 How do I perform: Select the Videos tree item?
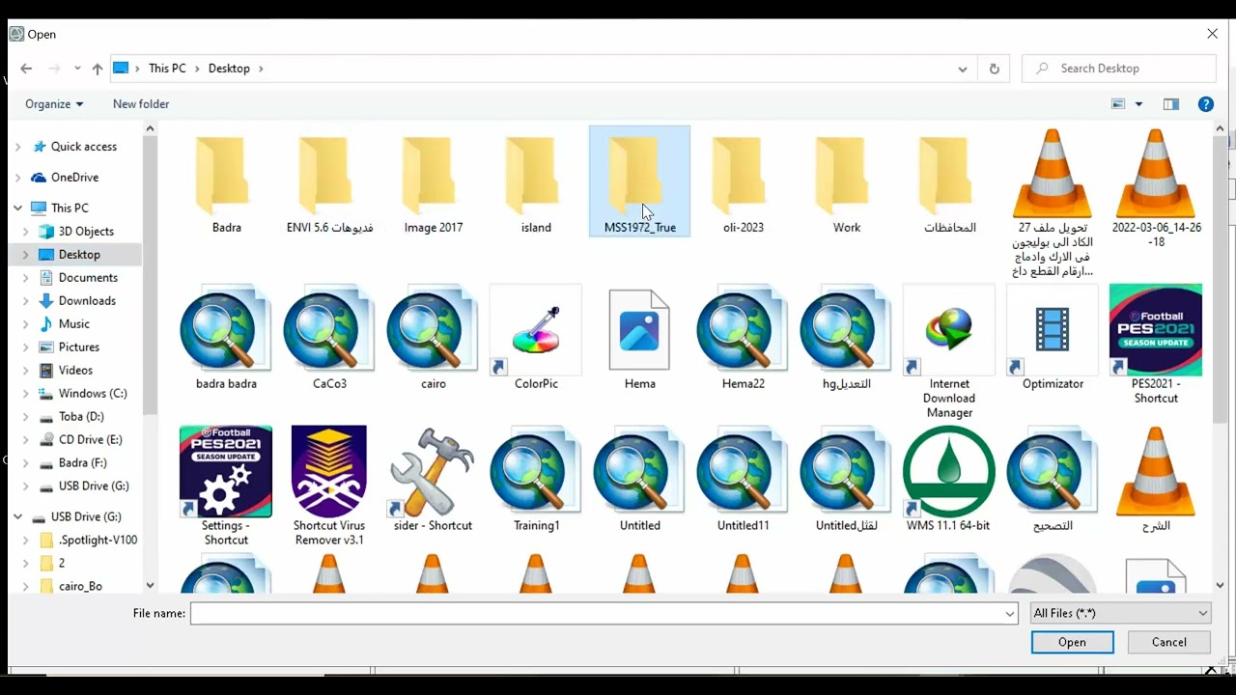pos(75,371)
